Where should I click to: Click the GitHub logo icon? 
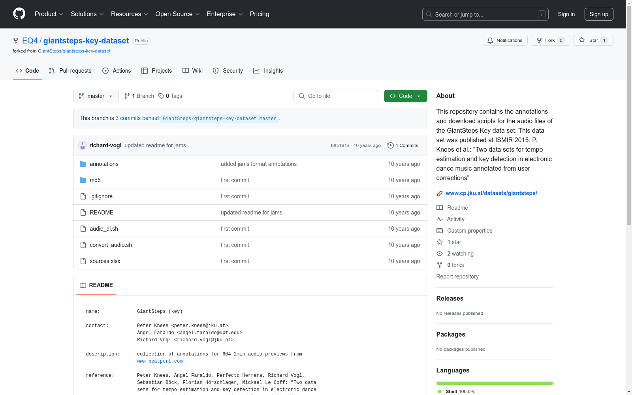pyautogui.click(x=19, y=14)
